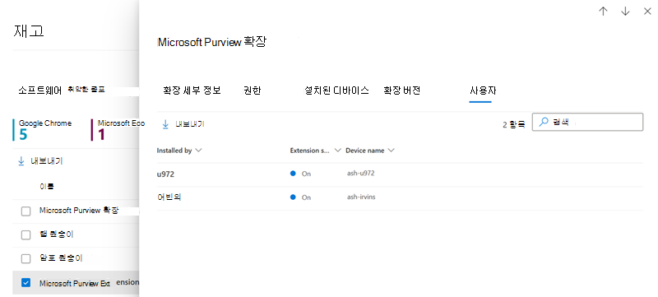Open Extension status column sort chevron
The height and width of the screenshot is (297, 658).
[337, 151]
